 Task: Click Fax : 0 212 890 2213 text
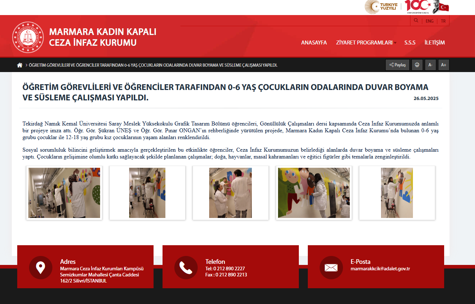(x=226, y=275)
